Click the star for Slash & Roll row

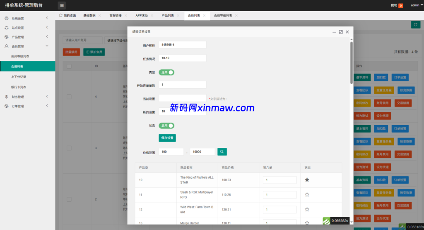coord(307,194)
